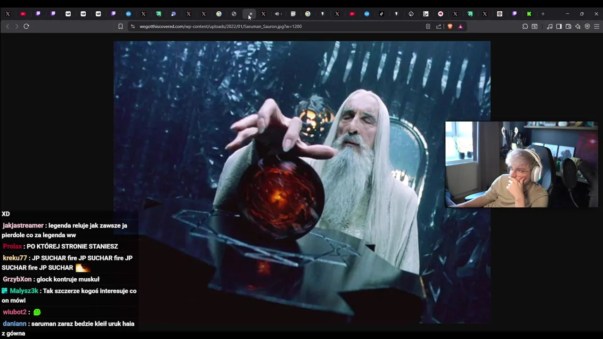Enable reader mode for page
This screenshot has width=603, height=339.
428,26
